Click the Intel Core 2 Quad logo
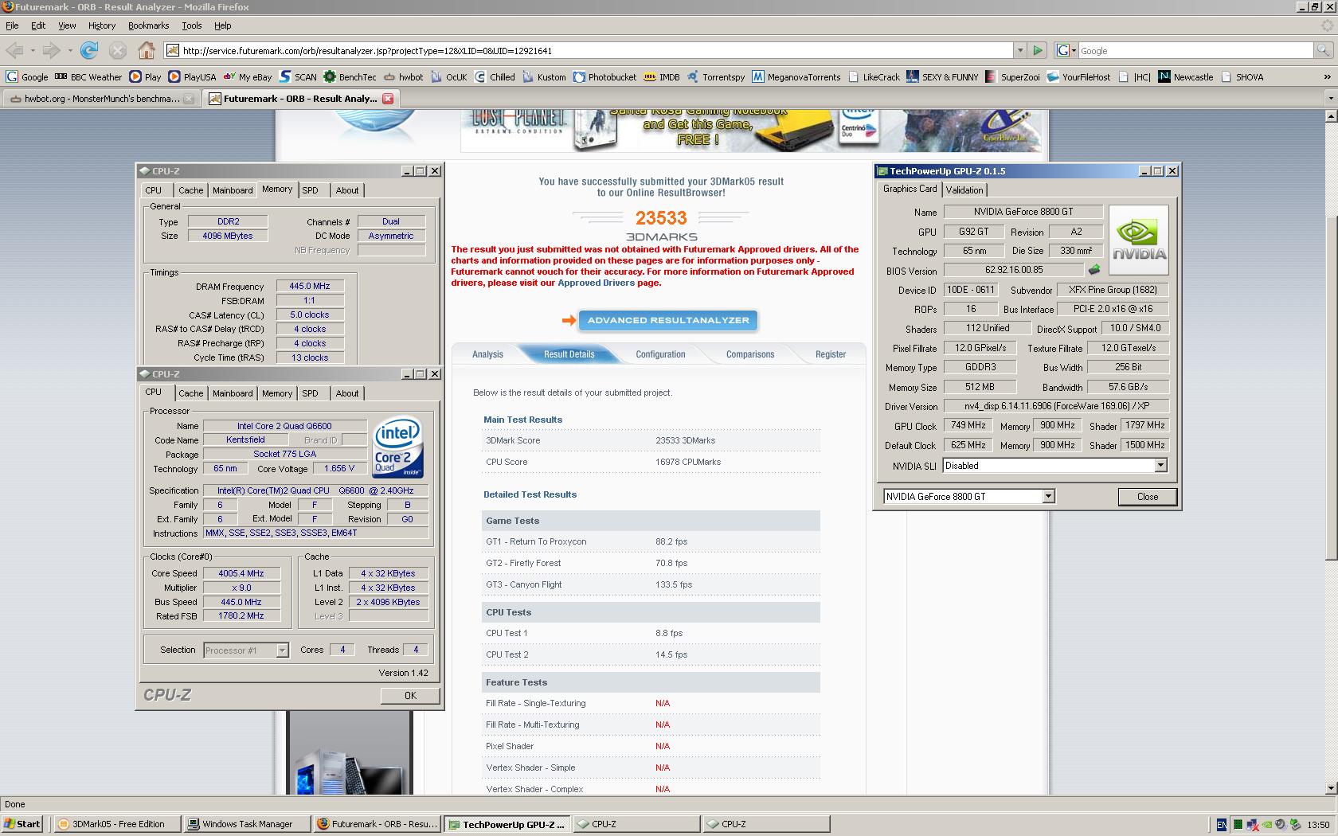Viewport: 1338px width, 836px height. point(398,447)
